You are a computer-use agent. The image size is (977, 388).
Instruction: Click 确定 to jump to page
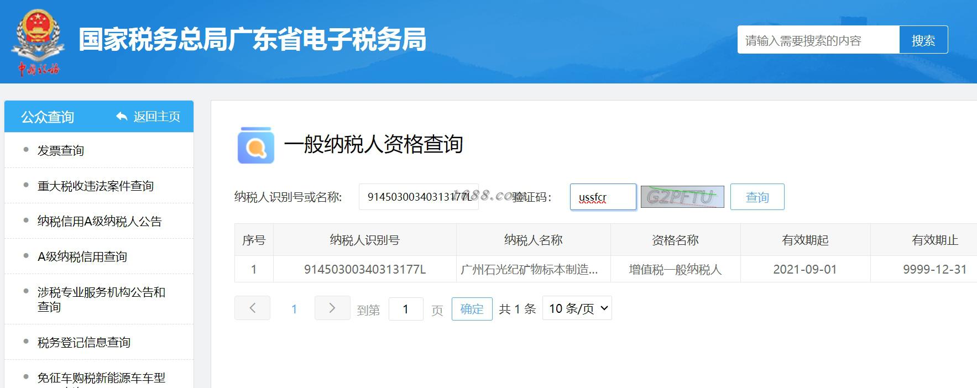(x=472, y=308)
